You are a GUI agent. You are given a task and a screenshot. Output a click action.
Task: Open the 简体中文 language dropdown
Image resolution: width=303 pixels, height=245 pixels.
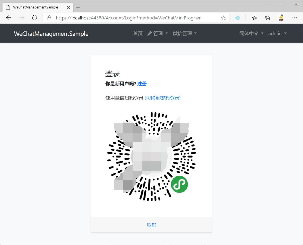[x=251, y=33]
